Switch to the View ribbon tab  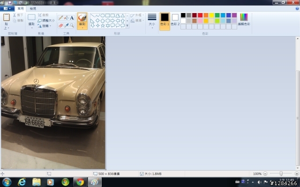33,8
